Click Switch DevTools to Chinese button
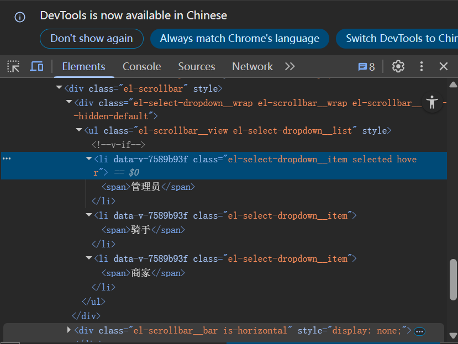The height and width of the screenshot is (344, 458). pos(397,39)
